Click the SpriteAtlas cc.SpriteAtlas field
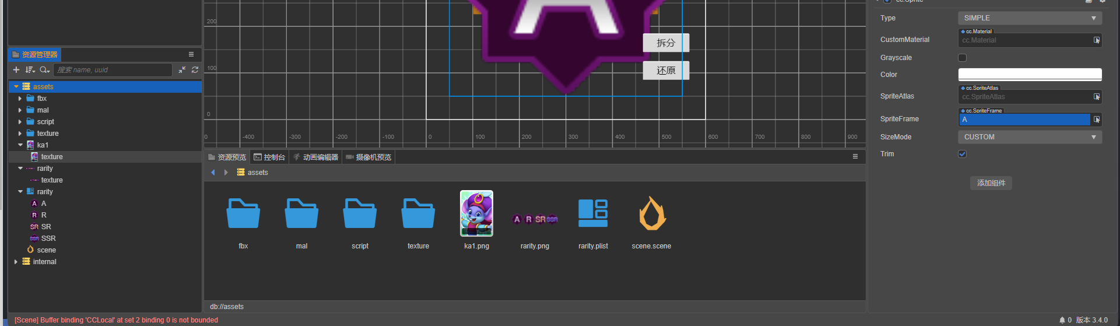This screenshot has width=1120, height=326. (1024, 97)
